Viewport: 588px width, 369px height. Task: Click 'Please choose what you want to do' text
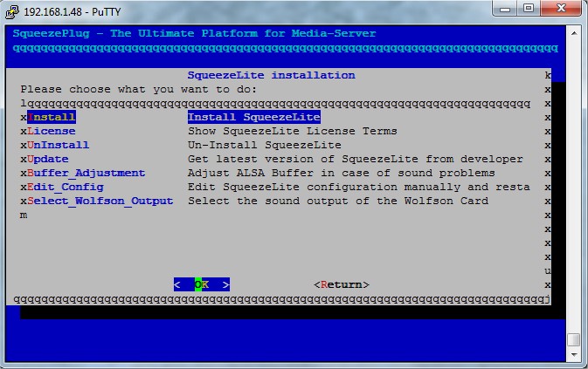[138, 90]
